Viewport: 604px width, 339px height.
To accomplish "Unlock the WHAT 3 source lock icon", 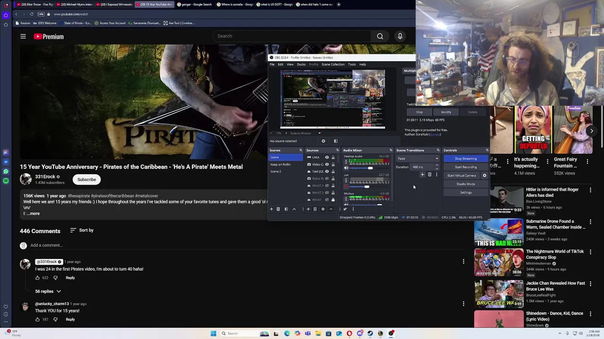I will coord(333,186).
